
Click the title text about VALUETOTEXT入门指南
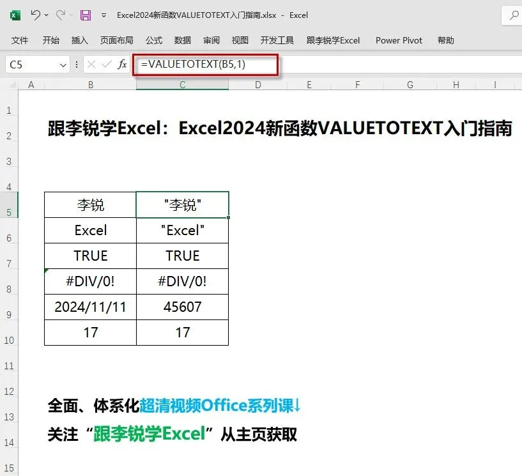(x=280, y=128)
